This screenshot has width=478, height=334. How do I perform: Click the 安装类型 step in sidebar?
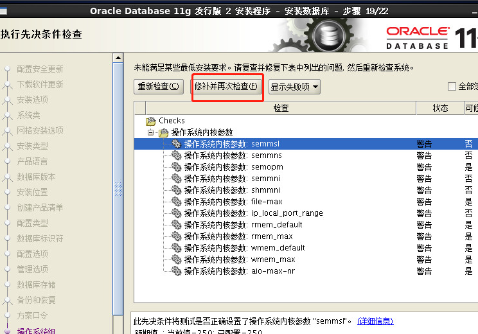pos(32,146)
